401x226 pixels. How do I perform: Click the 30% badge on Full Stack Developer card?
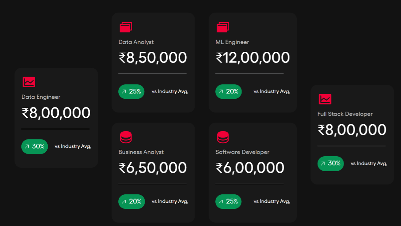[x=331, y=163]
